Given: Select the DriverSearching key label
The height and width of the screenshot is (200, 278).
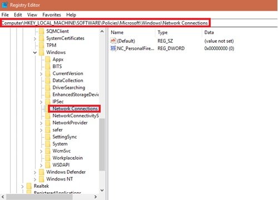Looking at the screenshot, I should [69, 88].
